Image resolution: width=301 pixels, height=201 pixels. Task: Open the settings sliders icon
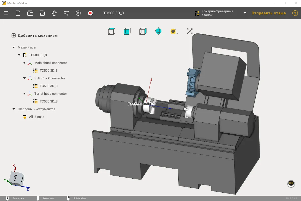66,13
